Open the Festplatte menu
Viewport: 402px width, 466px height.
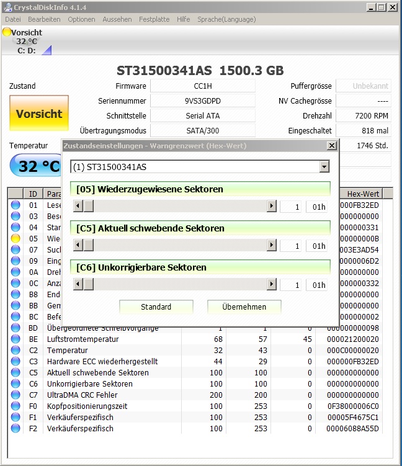pos(154,19)
